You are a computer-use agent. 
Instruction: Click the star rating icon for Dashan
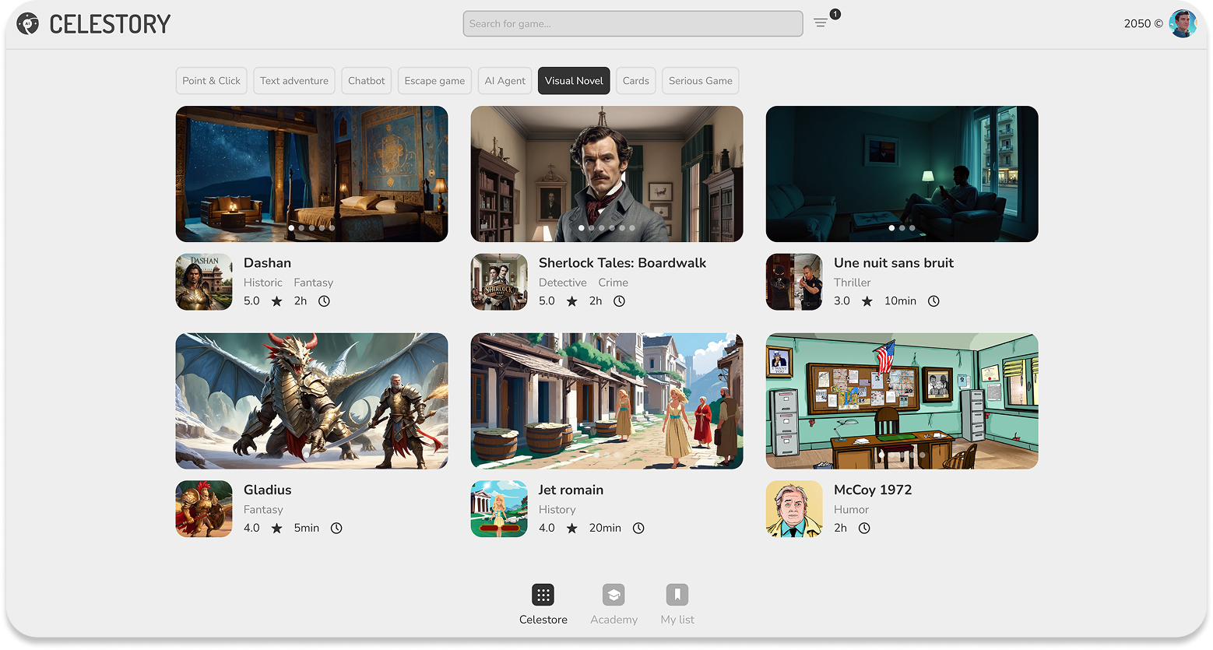click(277, 301)
